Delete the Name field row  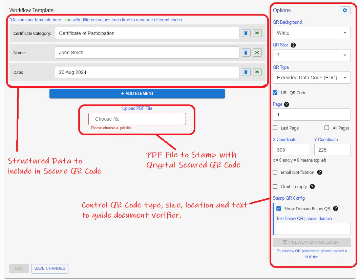pos(246,53)
